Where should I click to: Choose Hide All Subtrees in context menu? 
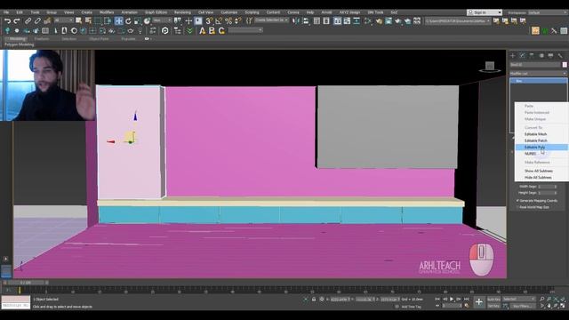point(541,178)
